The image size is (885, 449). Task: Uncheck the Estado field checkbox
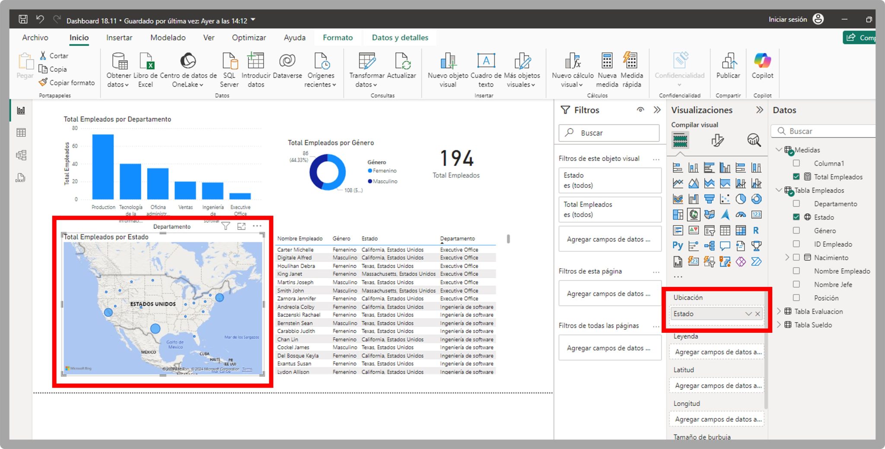[x=796, y=217]
